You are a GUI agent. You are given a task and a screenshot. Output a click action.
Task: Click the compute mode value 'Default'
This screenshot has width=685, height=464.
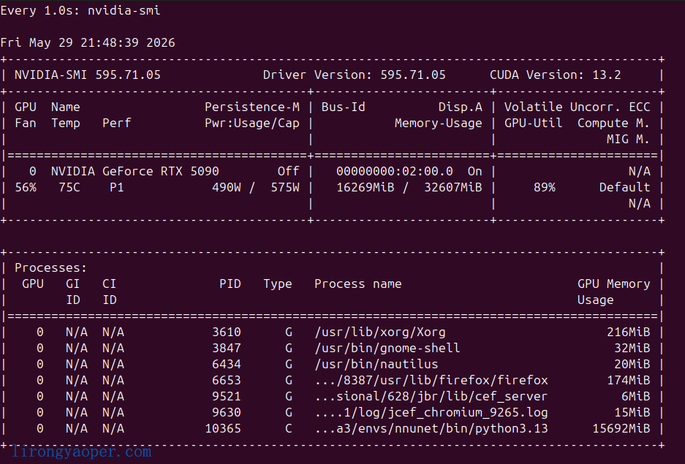pyautogui.click(x=625, y=187)
